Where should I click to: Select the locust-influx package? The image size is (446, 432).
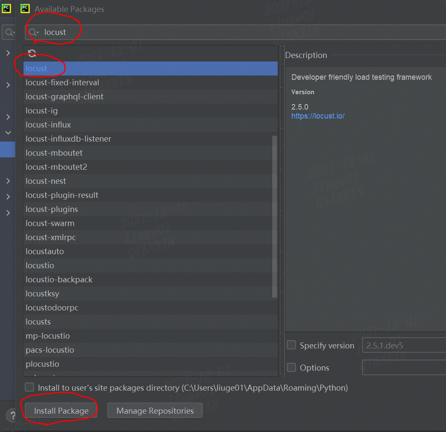(150, 125)
